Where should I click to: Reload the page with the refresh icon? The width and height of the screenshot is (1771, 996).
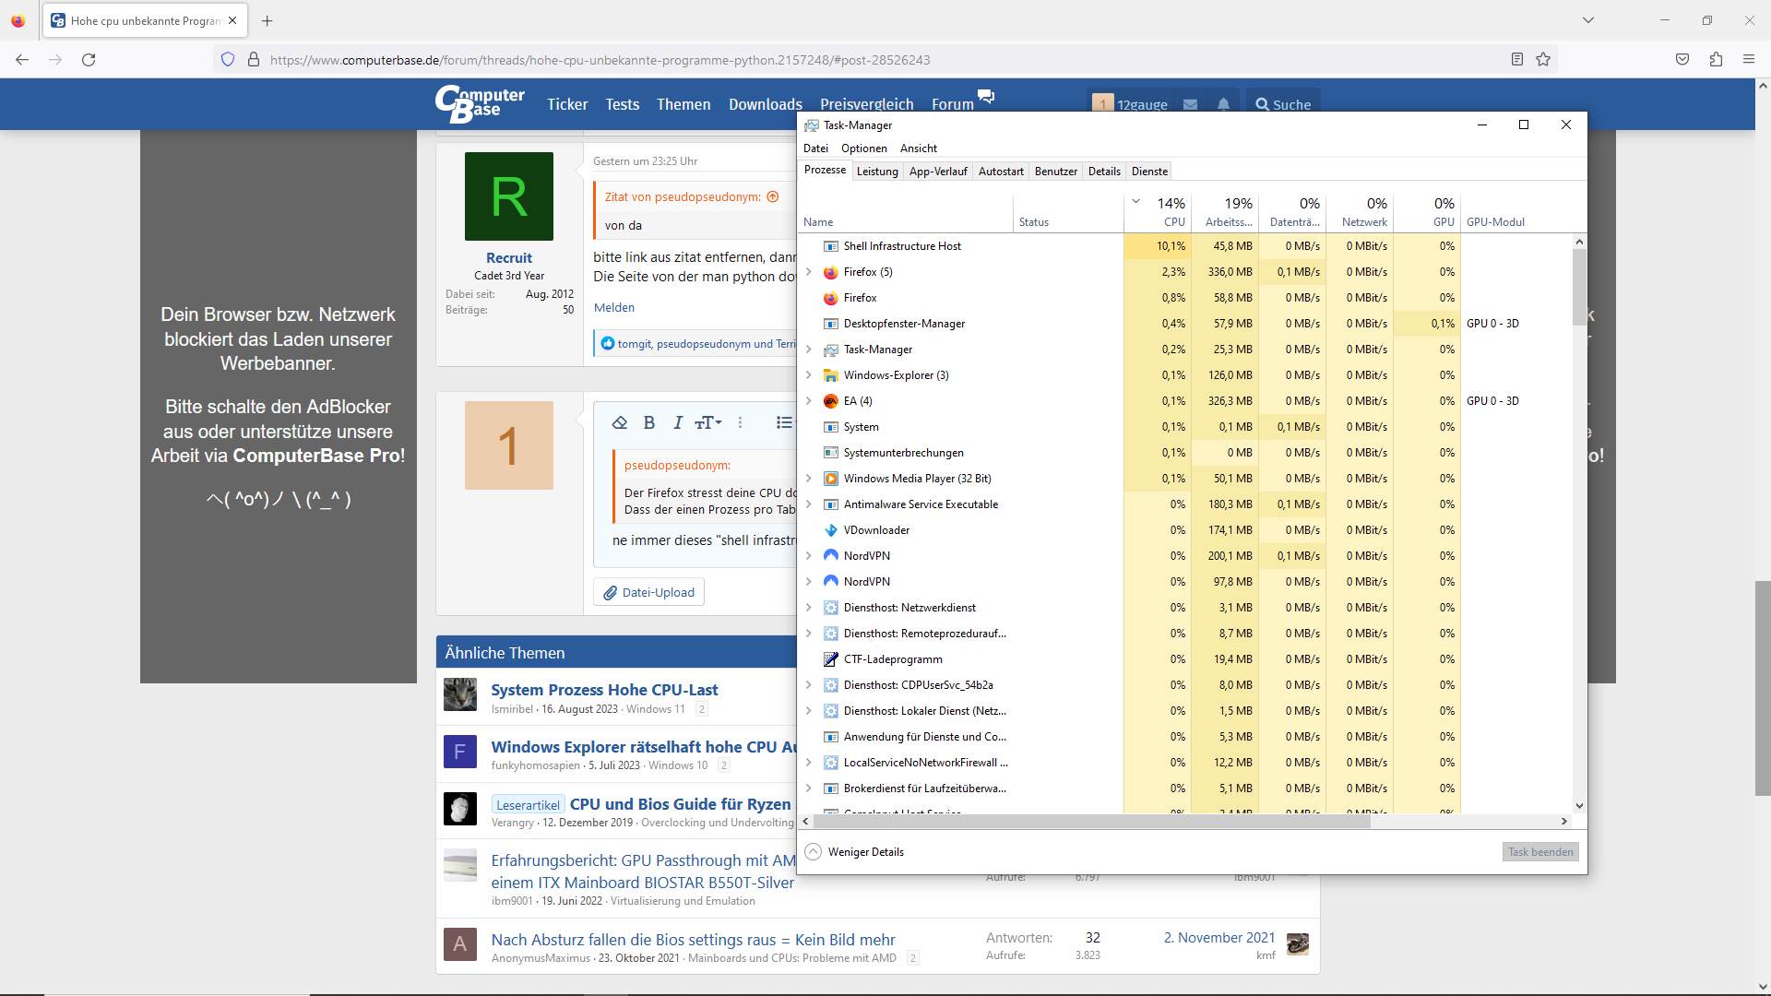click(x=89, y=60)
